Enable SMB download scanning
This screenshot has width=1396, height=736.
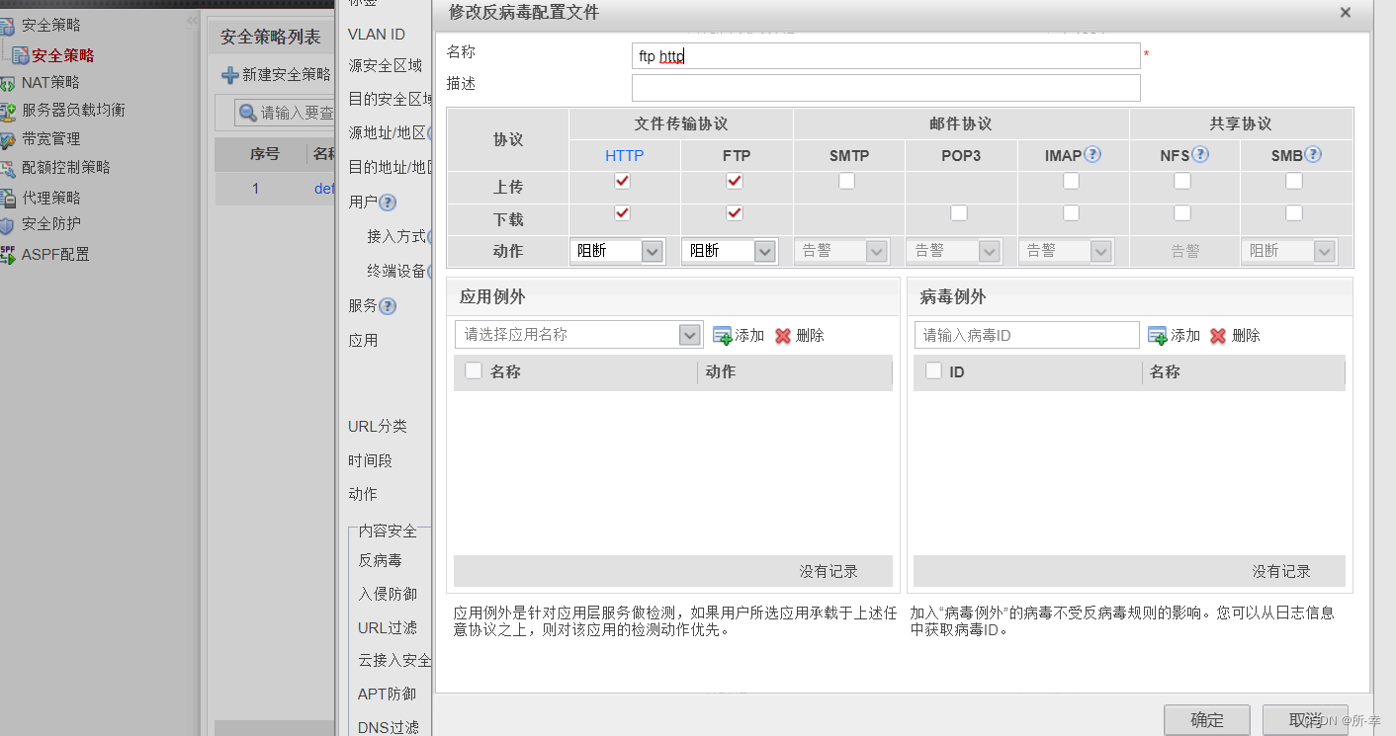1294,212
